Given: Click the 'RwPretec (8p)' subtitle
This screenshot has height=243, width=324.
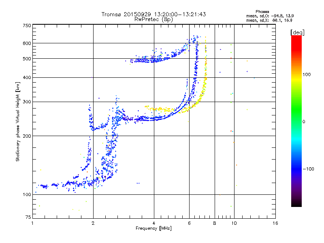Looking at the screenshot, I should coord(153,19).
